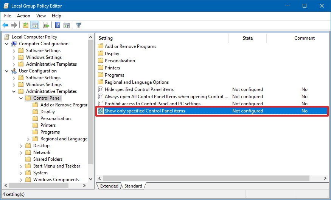
Task: Open the Action menu
Action: 23,16
